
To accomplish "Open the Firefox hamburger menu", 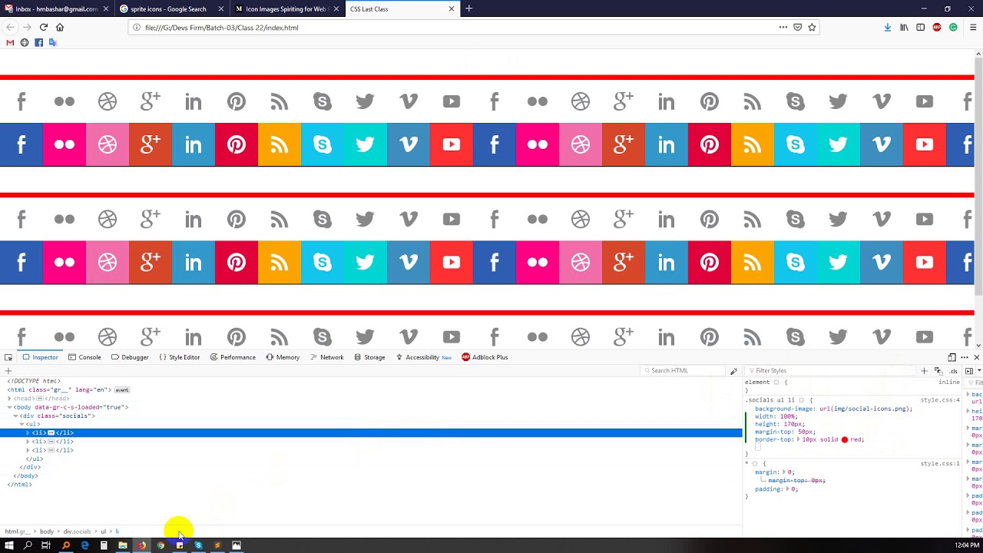I will [973, 28].
